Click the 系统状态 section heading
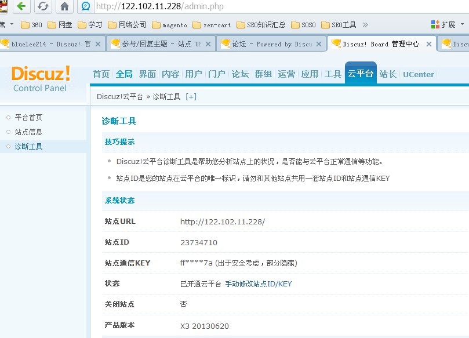This screenshot has height=338, width=469. click(119, 201)
